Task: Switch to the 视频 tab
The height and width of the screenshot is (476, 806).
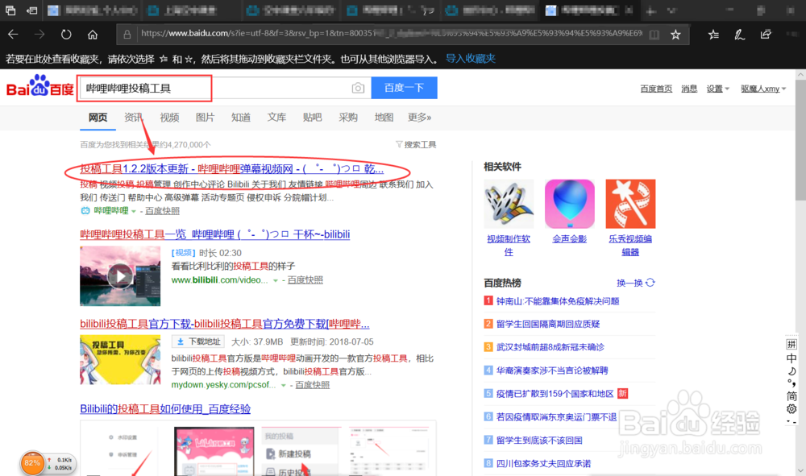Action: 169,118
